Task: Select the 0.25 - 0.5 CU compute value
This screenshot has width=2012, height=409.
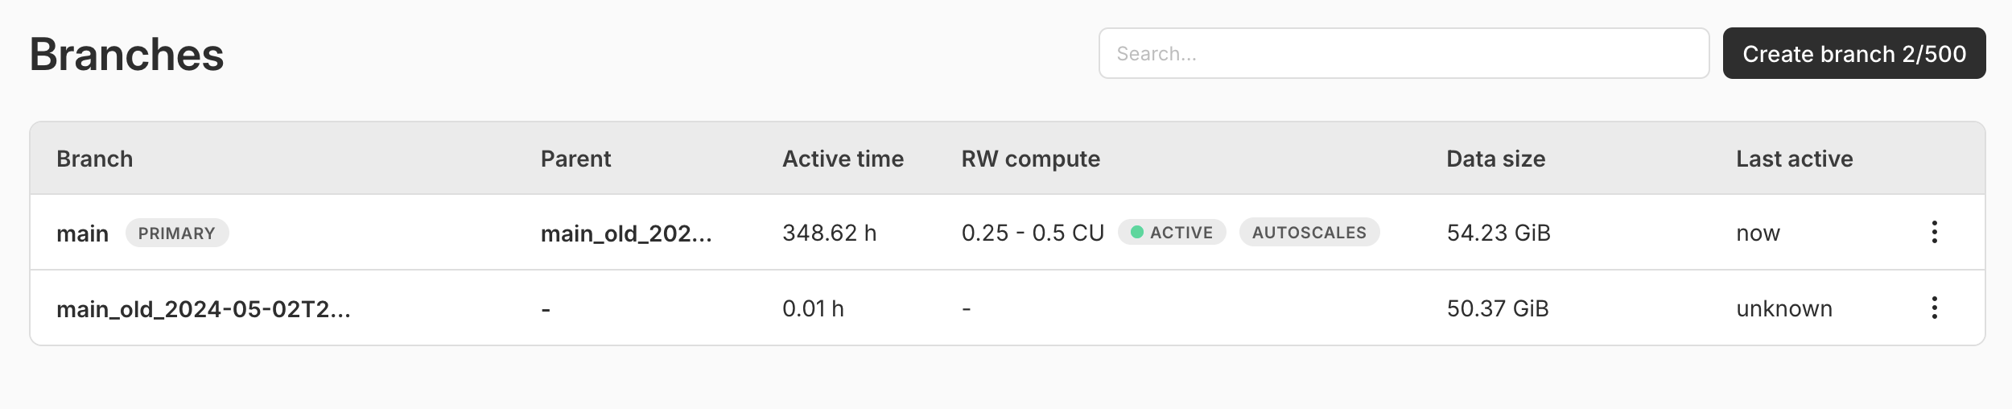Action: 1033,233
